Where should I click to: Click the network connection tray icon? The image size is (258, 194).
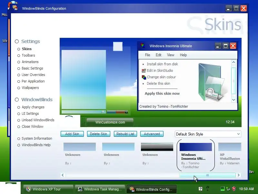pos(228,189)
